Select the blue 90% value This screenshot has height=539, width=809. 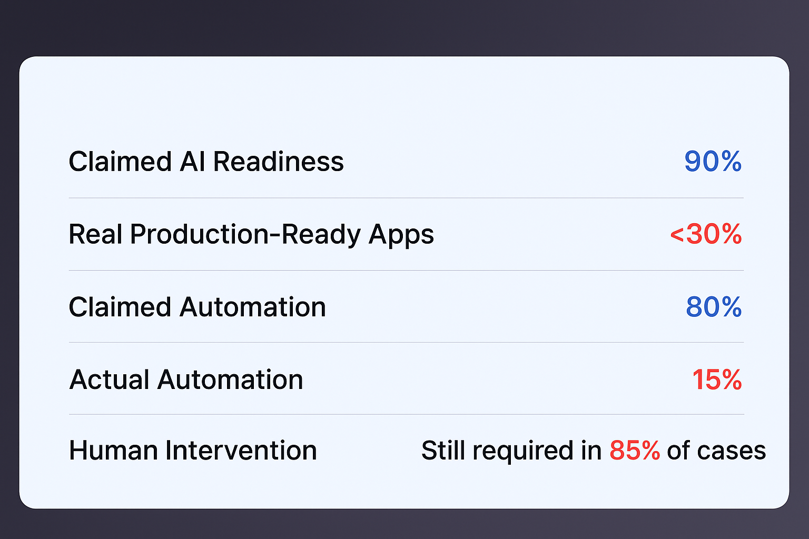[x=713, y=162]
